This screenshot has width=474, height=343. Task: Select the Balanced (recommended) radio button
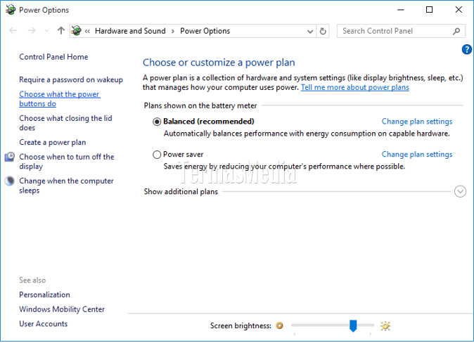click(157, 122)
